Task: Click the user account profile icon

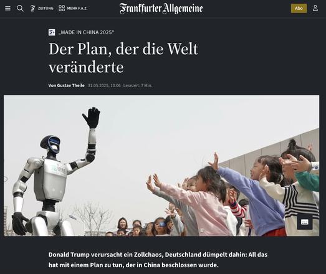Action: [315, 8]
